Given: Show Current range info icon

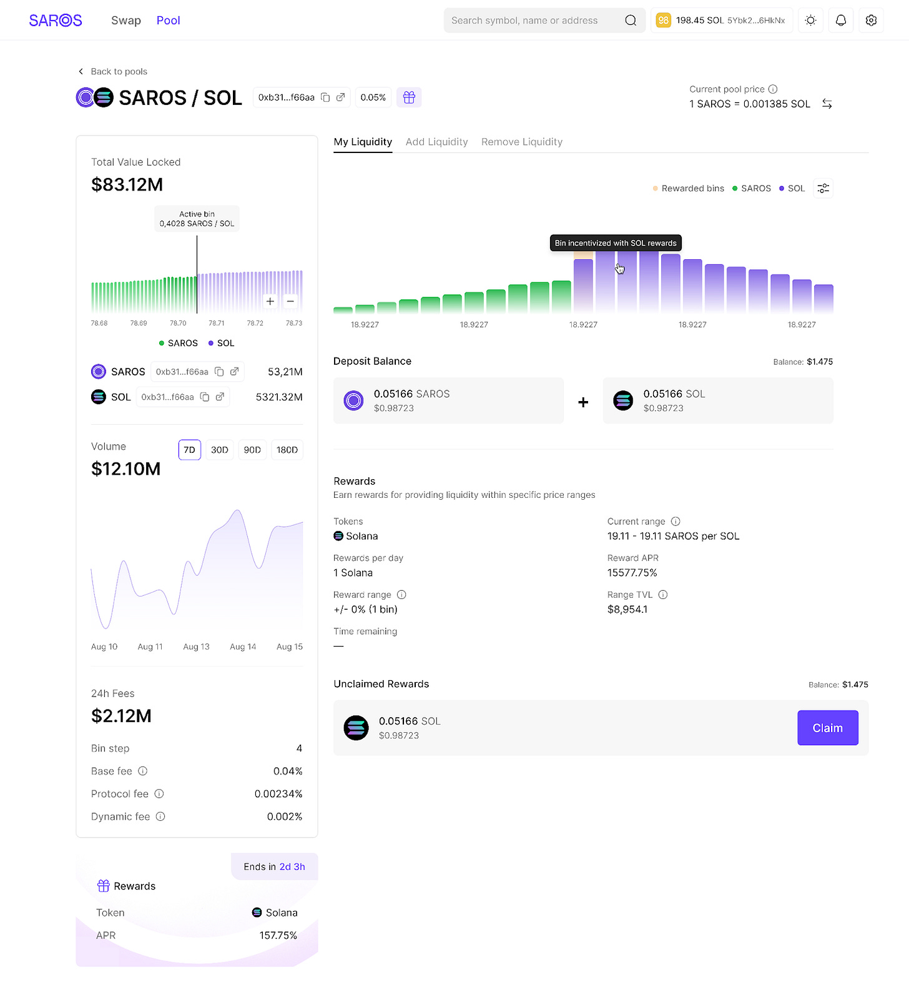Looking at the screenshot, I should coord(676,521).
